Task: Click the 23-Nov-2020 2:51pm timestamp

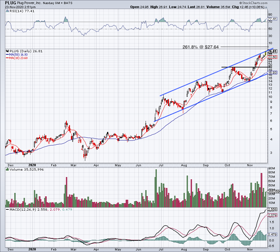Action: (20, 7)
